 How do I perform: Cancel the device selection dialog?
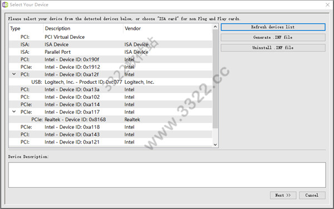[x=312, y=195]
